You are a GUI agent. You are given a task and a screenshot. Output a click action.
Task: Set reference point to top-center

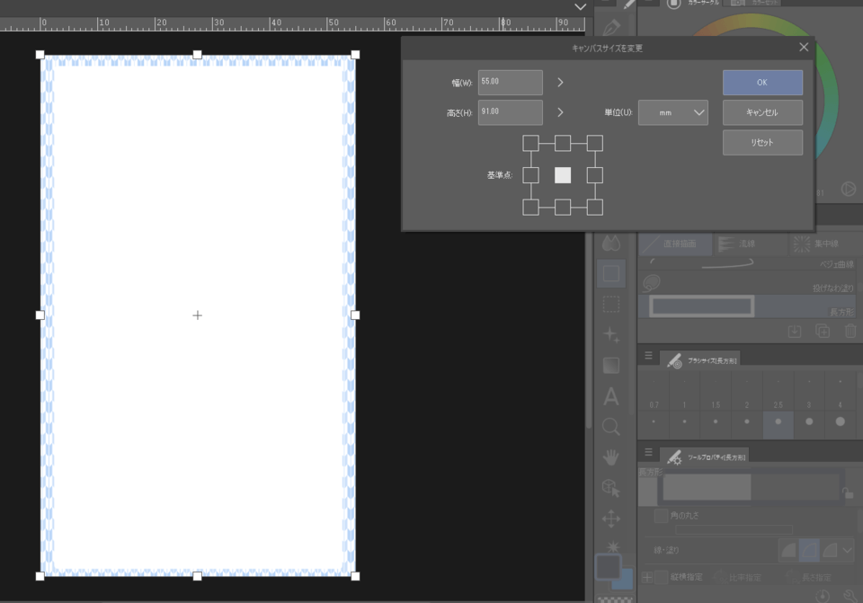(563, 144)
